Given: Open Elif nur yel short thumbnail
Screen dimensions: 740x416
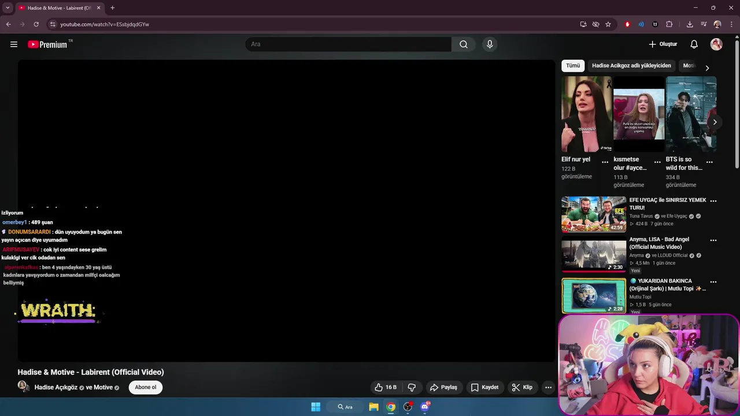Looking at the screenshot, I should (586, 114).
